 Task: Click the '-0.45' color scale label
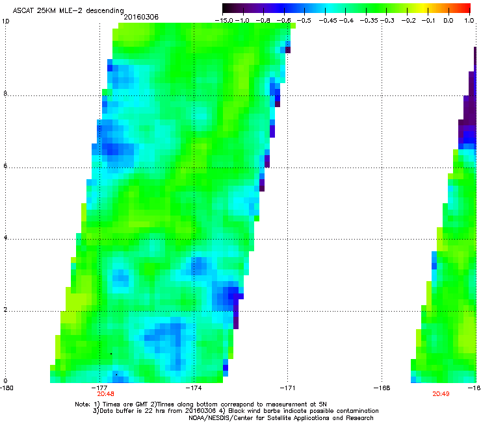328,20
